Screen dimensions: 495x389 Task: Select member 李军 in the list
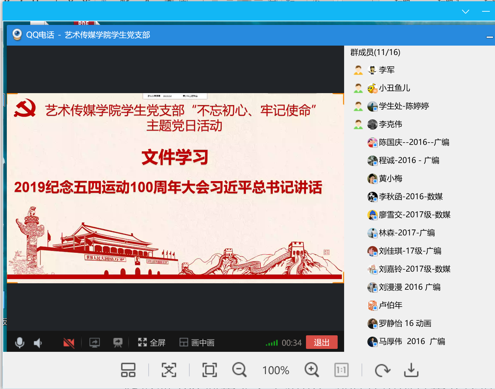(386, 70)
